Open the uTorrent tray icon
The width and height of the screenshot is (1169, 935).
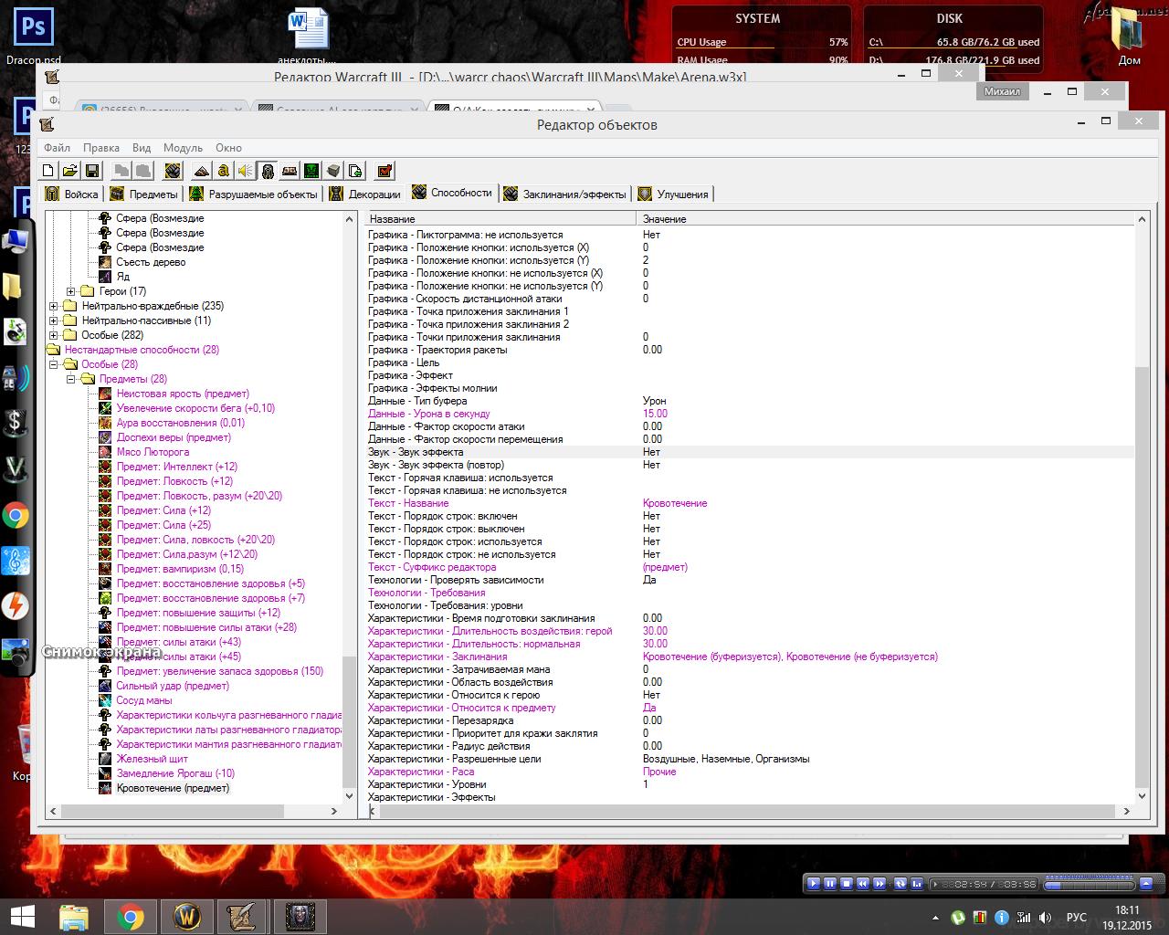957,917
